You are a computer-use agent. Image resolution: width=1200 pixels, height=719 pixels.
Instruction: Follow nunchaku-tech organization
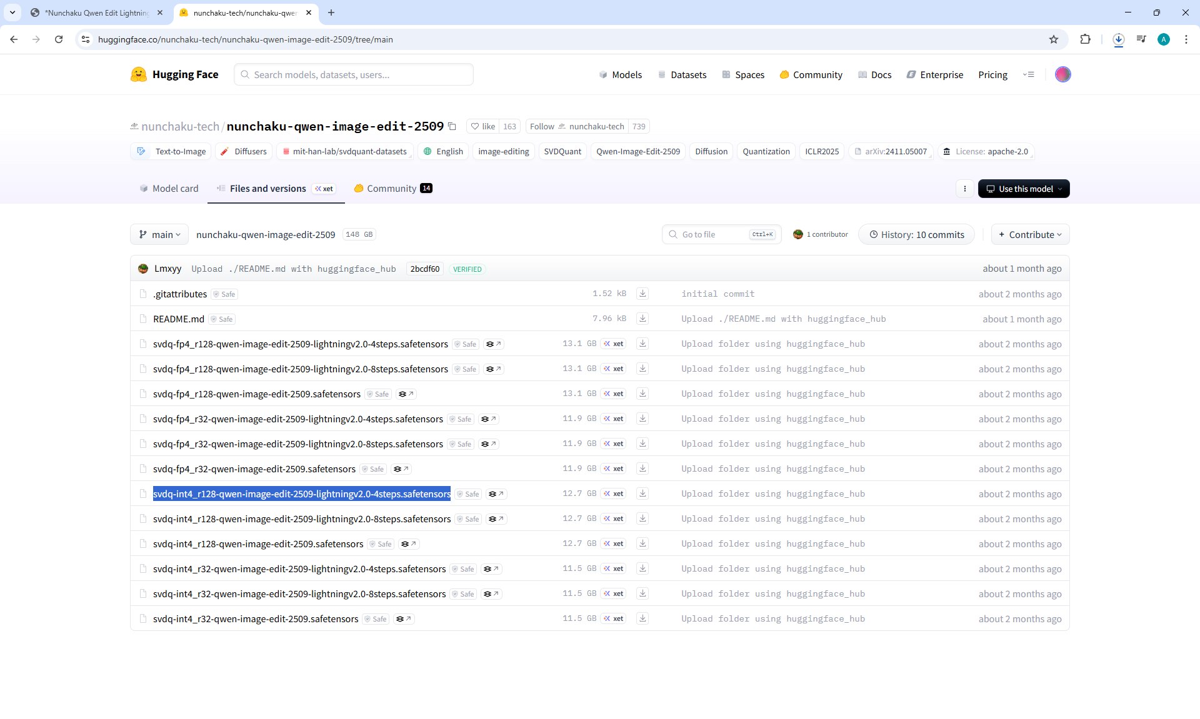pyautogui.click(x=542, y=126)
